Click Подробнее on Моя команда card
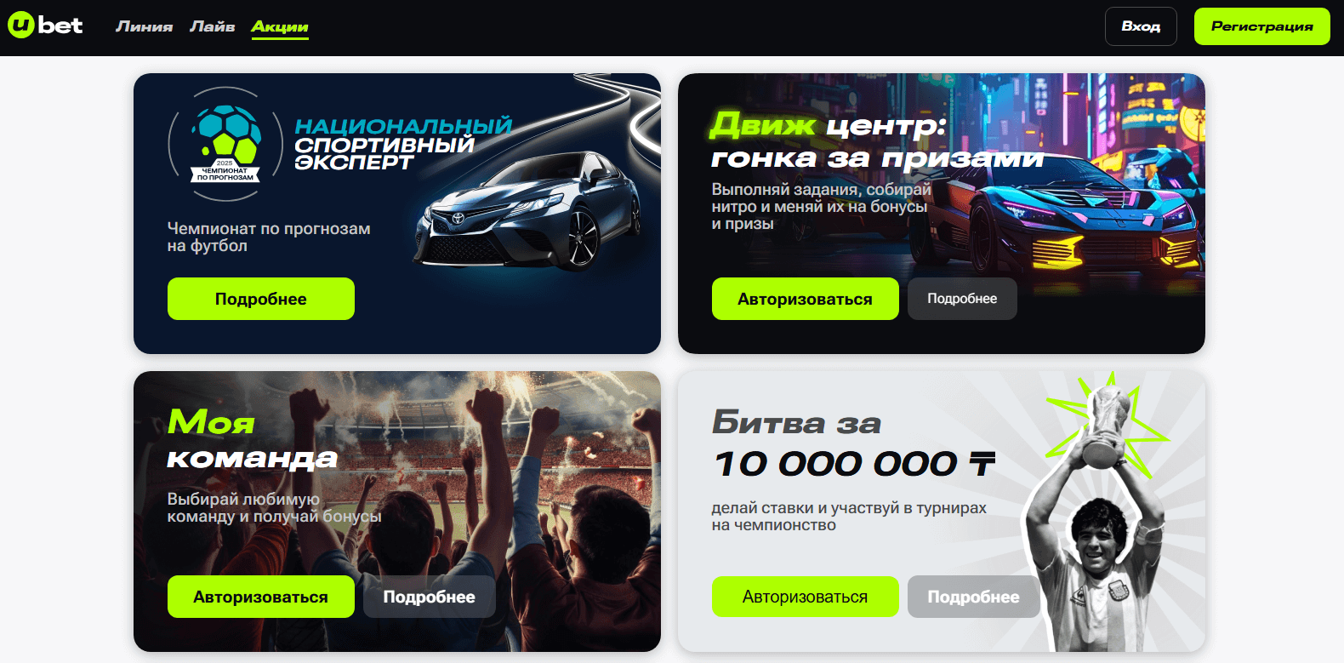Image resolution: width=1344 pixels, height=663 pixels. pyautogui.click(x=430, y=597)
